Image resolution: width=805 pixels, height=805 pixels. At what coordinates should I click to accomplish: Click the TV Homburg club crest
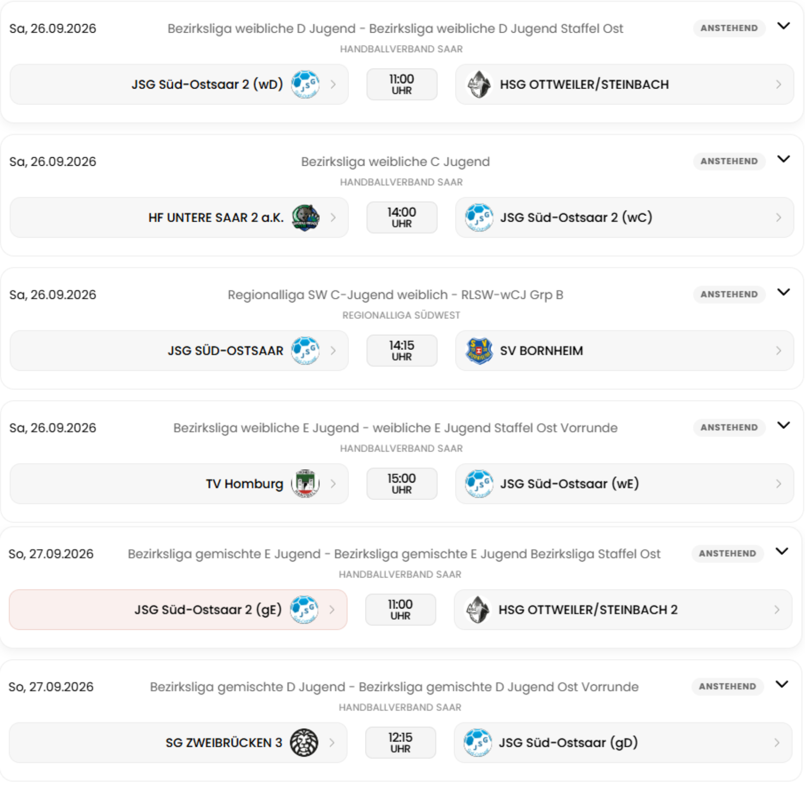[x=305, y=483]
